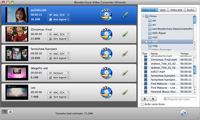
Task: Click the film icon beside Christmas-Final.mp4
Action: (x=146, y=60)
